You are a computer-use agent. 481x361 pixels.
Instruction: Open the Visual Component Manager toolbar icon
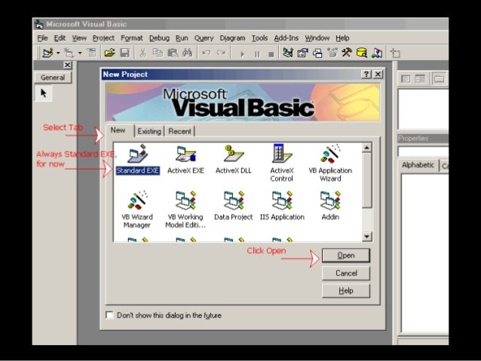[377, 53]
